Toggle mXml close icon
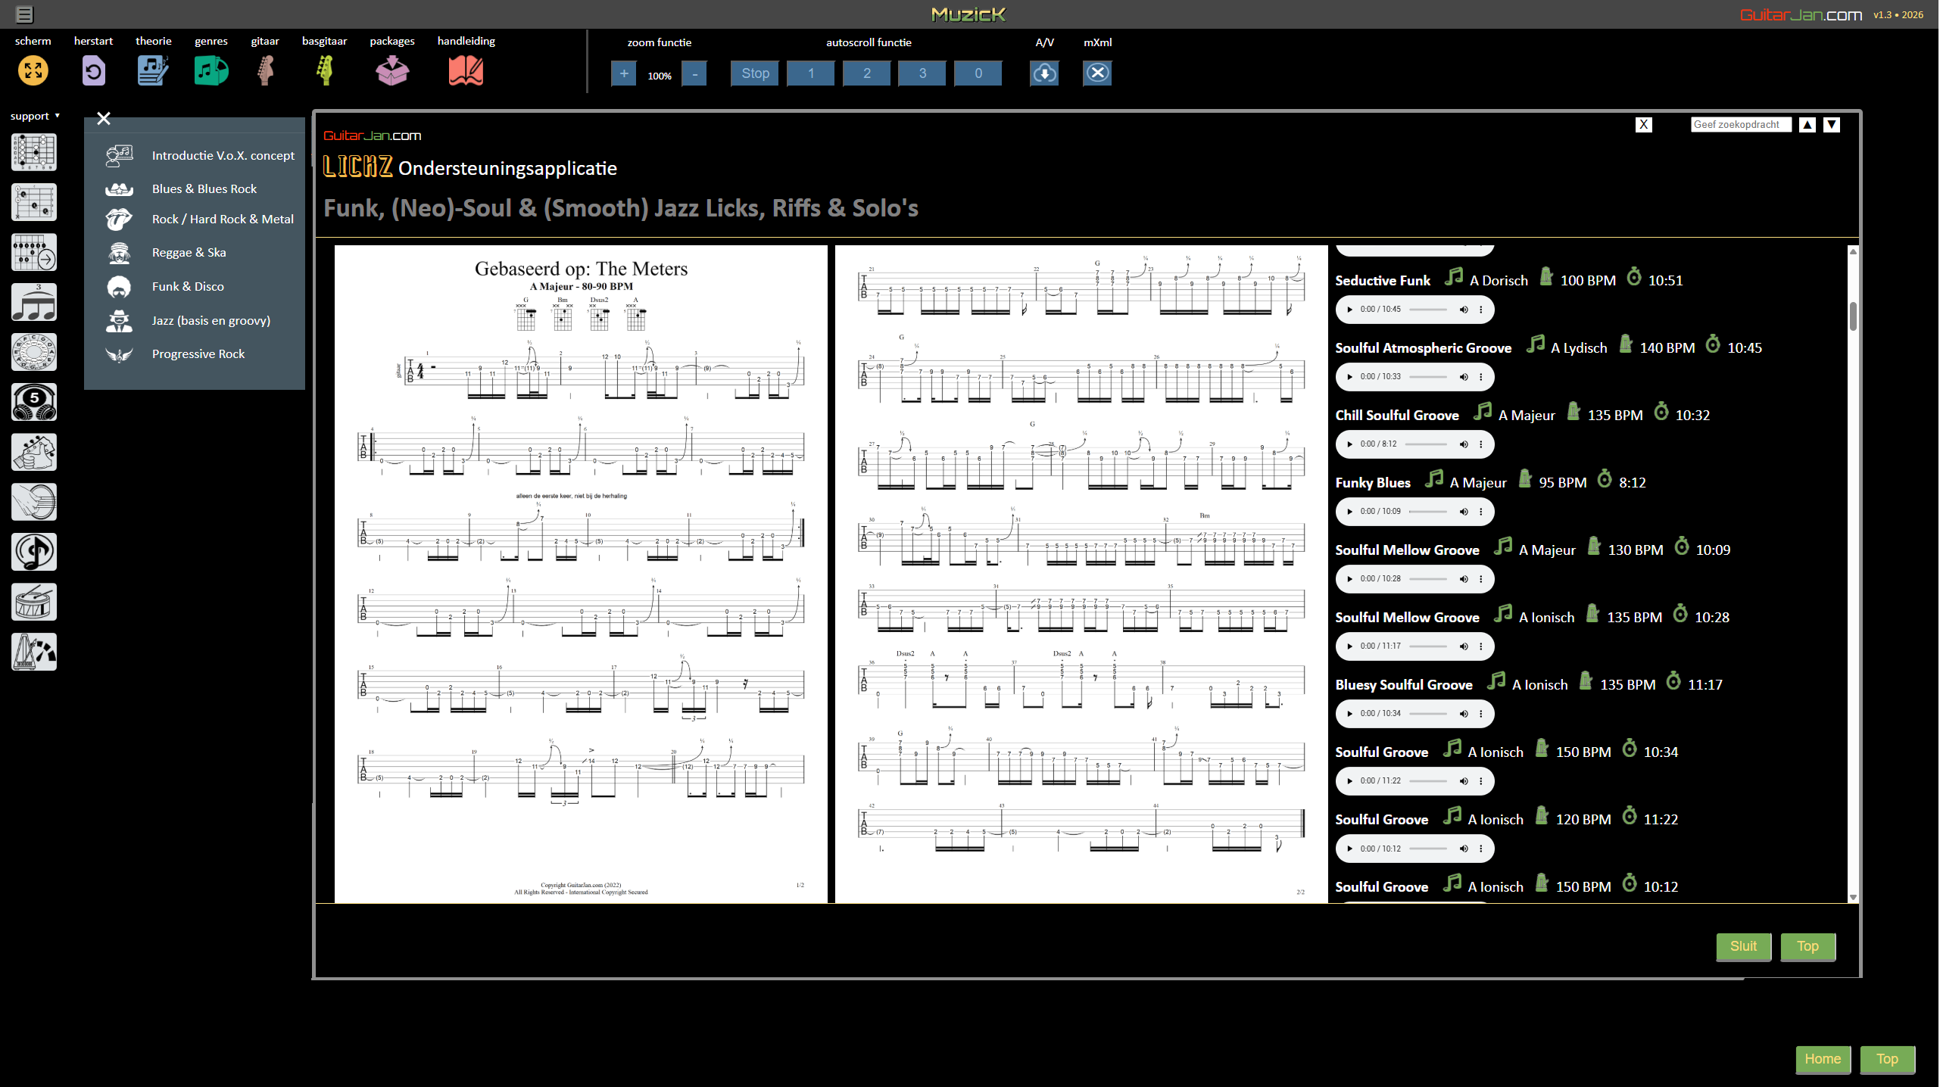Image resolution: width=1940 pixels, height=1087 pixels. pos(1097,73)
